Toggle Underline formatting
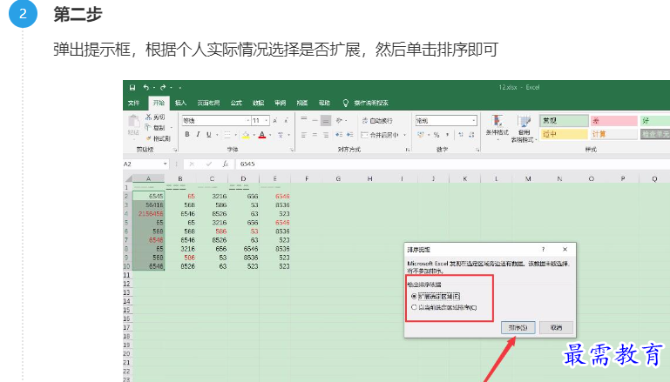670x382 pixels. click(x=209, y=135)
